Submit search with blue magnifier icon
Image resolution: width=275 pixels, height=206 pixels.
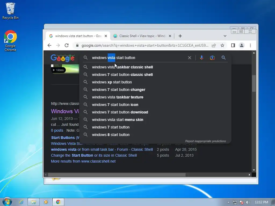[224, 58]
